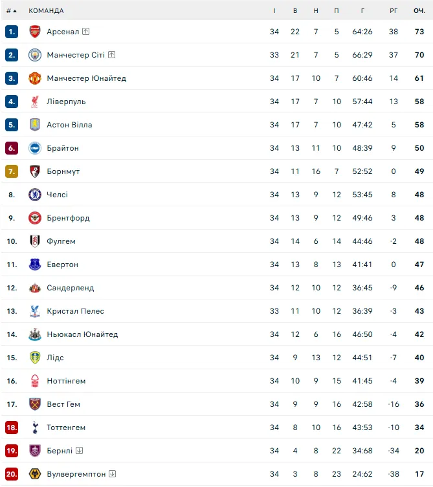Click the Newcastle United club crest

click(x=35, y=334)
